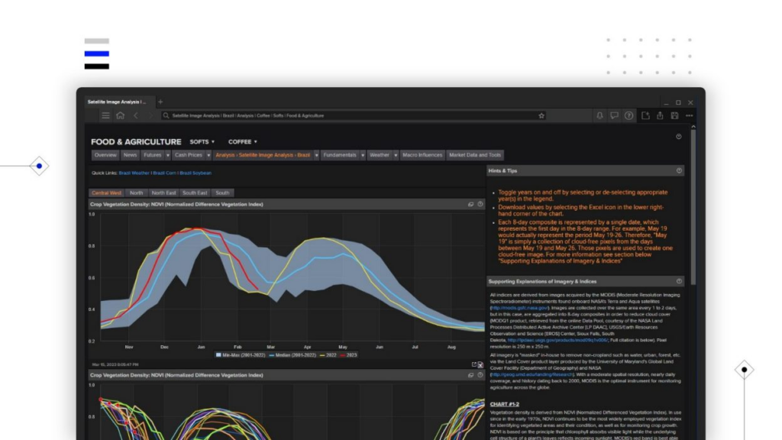Viewport: 782px width, 440px height.
Task: Click inside the browser search bar
Action: click(305, 115)
